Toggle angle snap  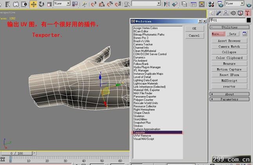point(102,4)
